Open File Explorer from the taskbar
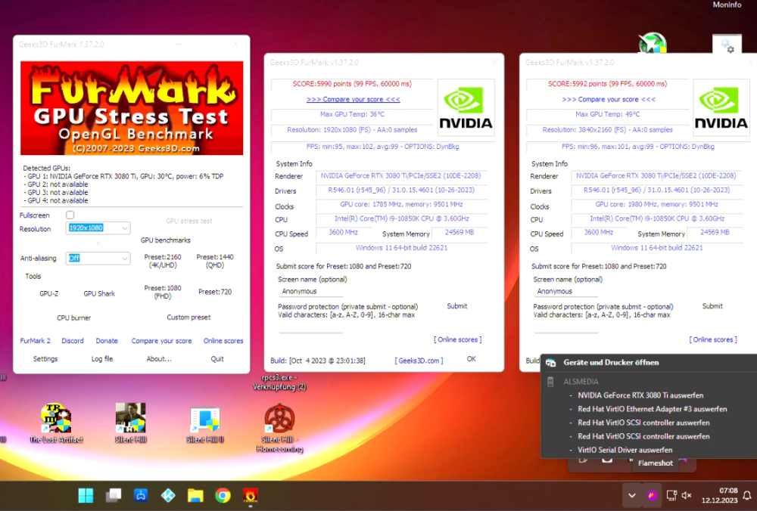Screen dimensions: 757x511 pos(195,495)
